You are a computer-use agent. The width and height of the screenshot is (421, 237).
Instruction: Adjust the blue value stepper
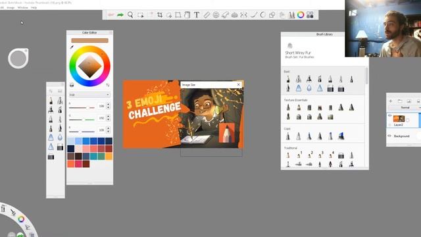108,130
